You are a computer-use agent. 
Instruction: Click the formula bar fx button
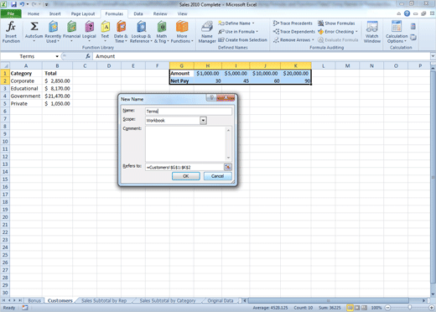[x=88, y=56]
